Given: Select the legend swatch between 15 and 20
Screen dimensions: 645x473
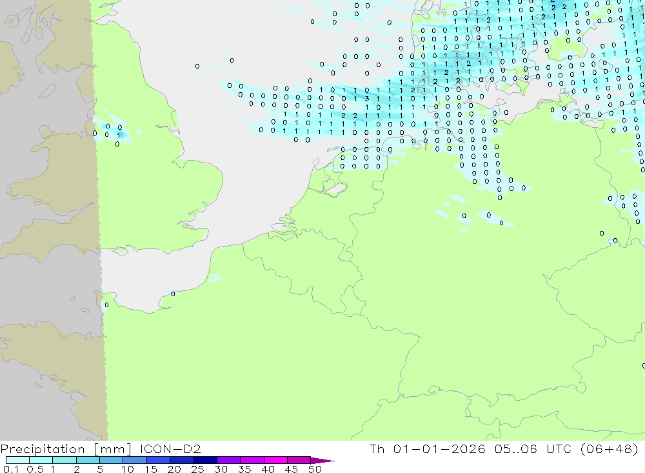Looking at the screenshot, I should (x=159, y=460).
